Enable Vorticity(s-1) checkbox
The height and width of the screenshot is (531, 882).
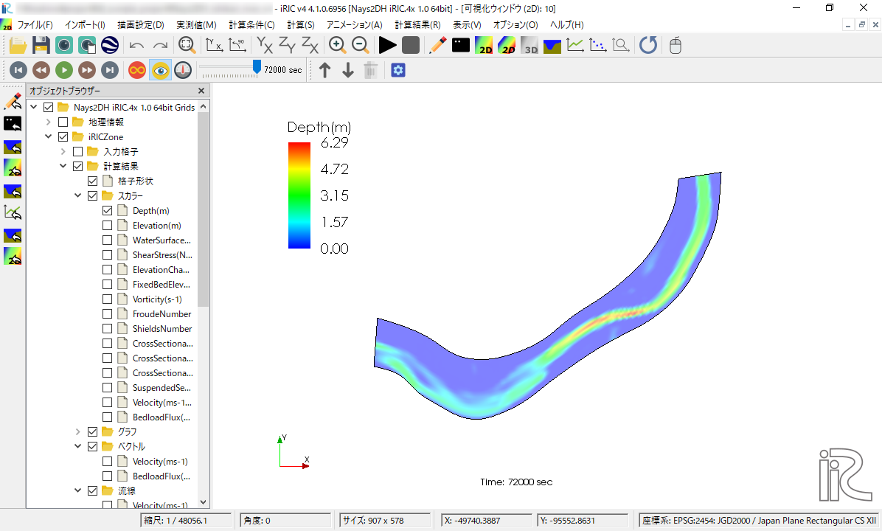pos(108,299)
